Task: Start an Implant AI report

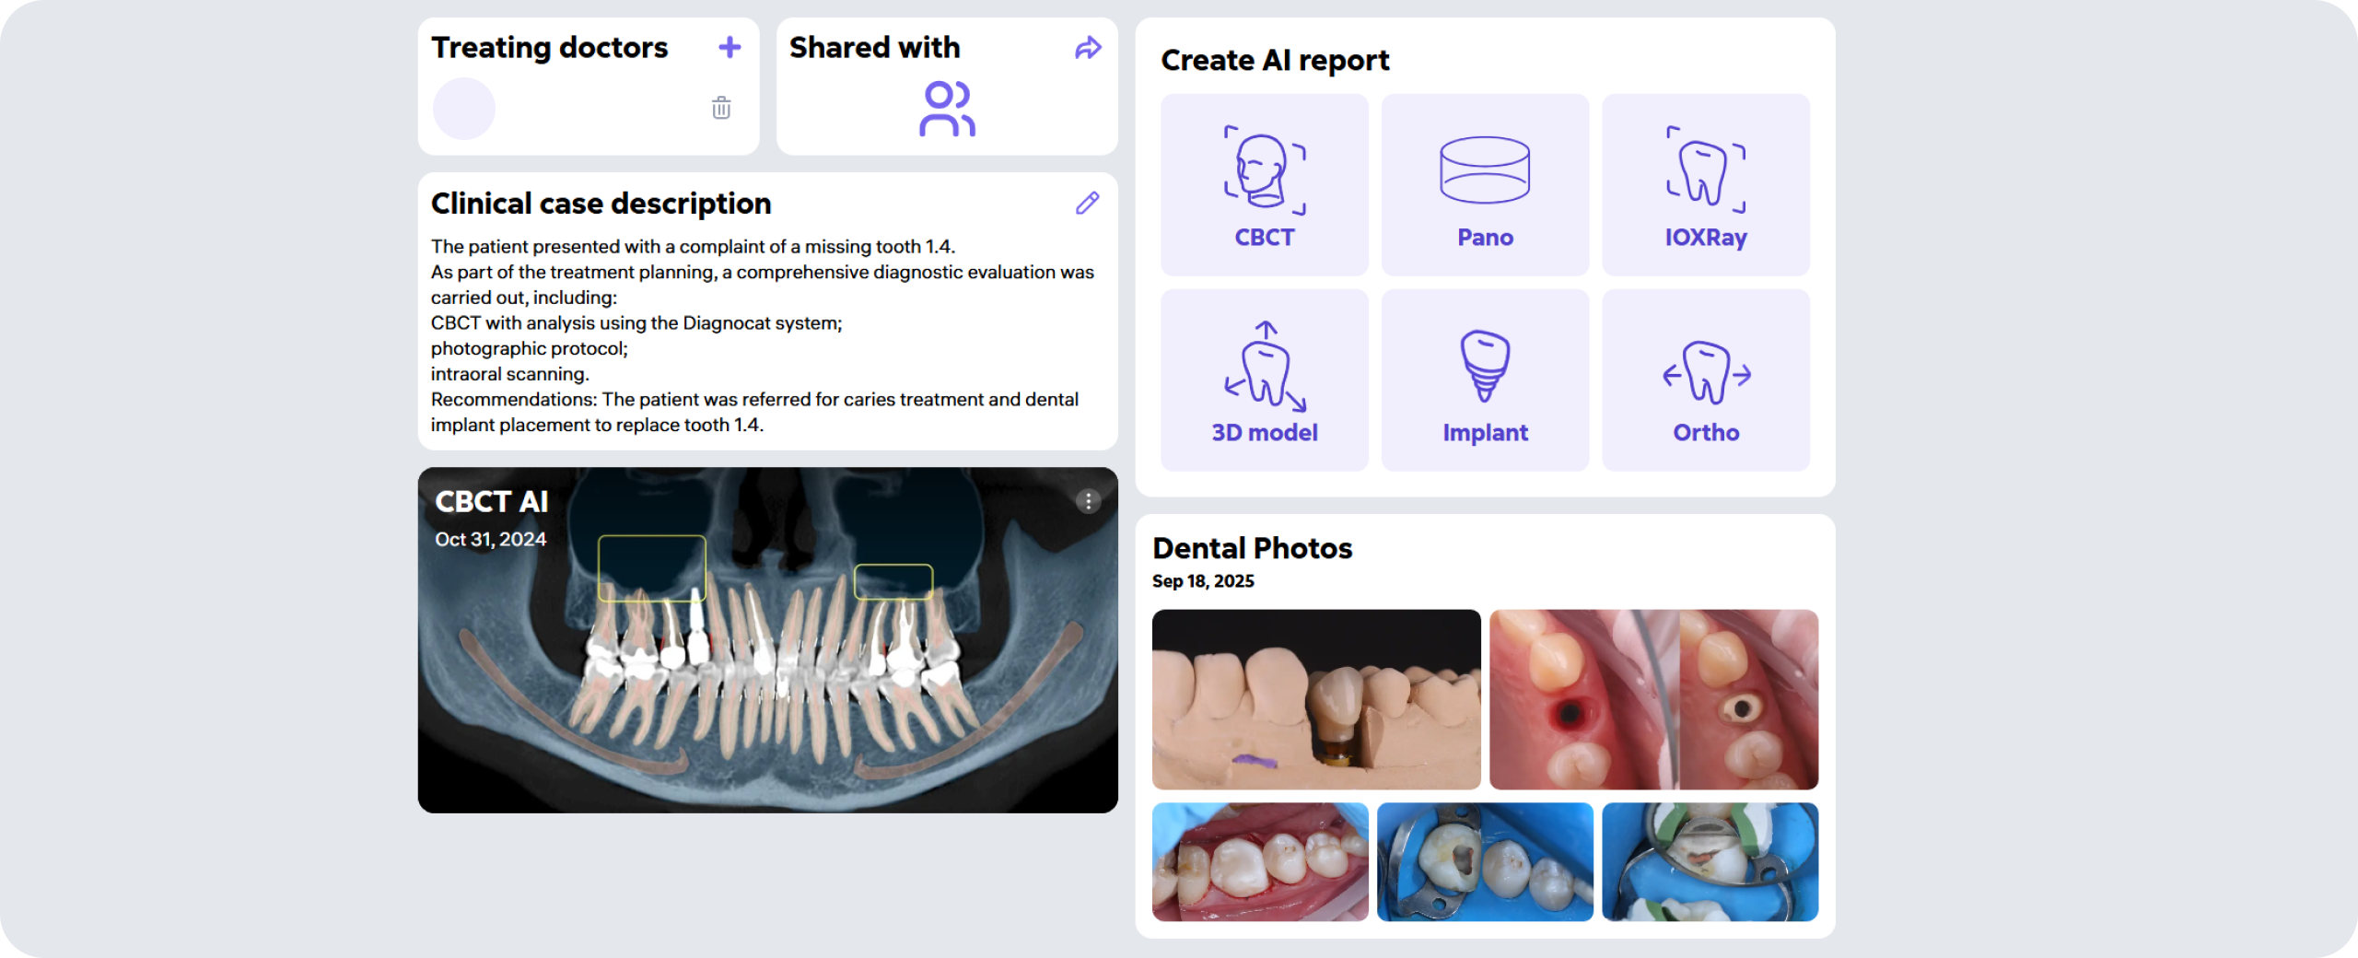Action: point(1485,380)
